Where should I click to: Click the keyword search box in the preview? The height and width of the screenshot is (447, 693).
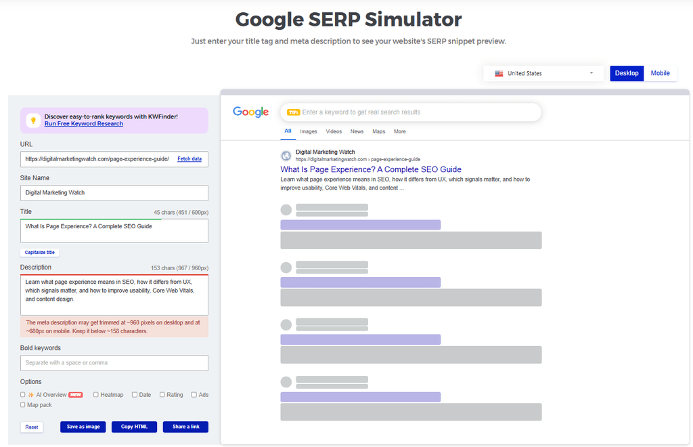tap(411, 112)
